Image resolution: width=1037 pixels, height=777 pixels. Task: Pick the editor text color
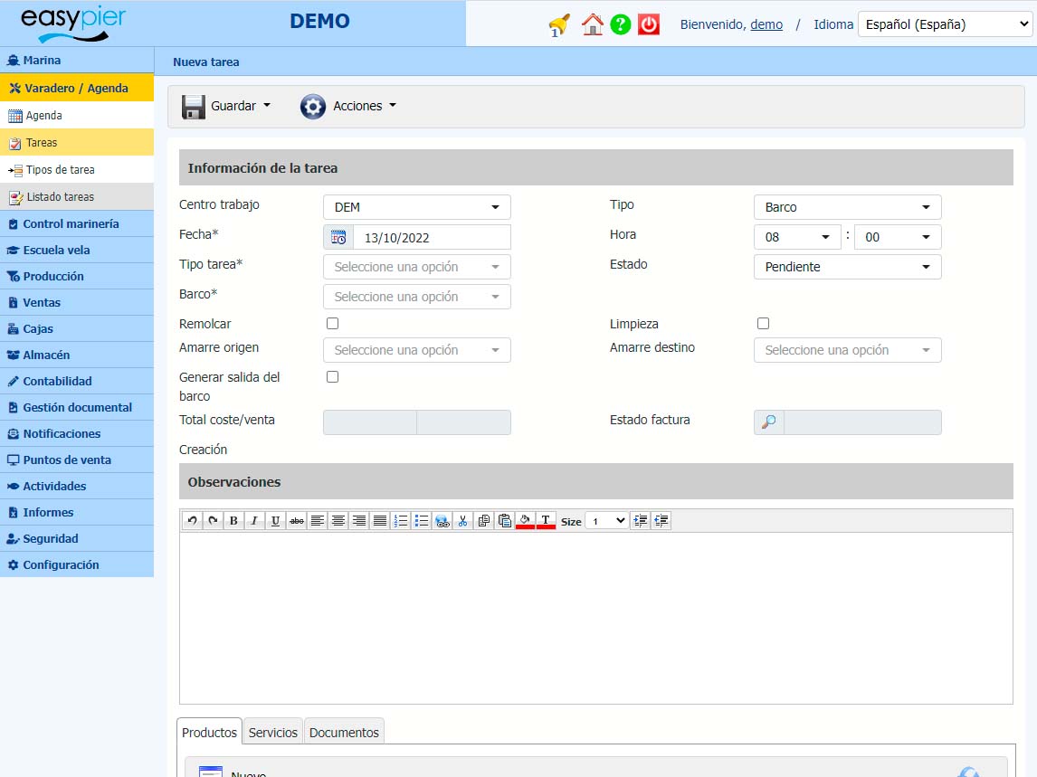click(x=546, y=521)
